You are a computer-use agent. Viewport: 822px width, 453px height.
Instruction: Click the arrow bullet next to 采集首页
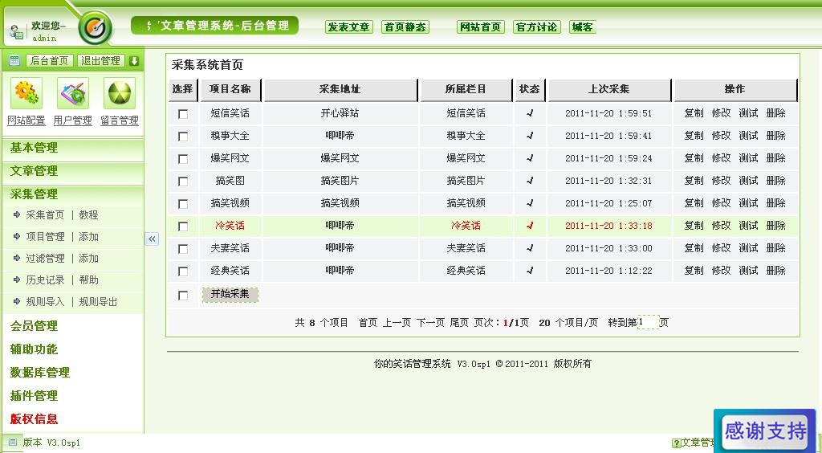pos(17,214)
